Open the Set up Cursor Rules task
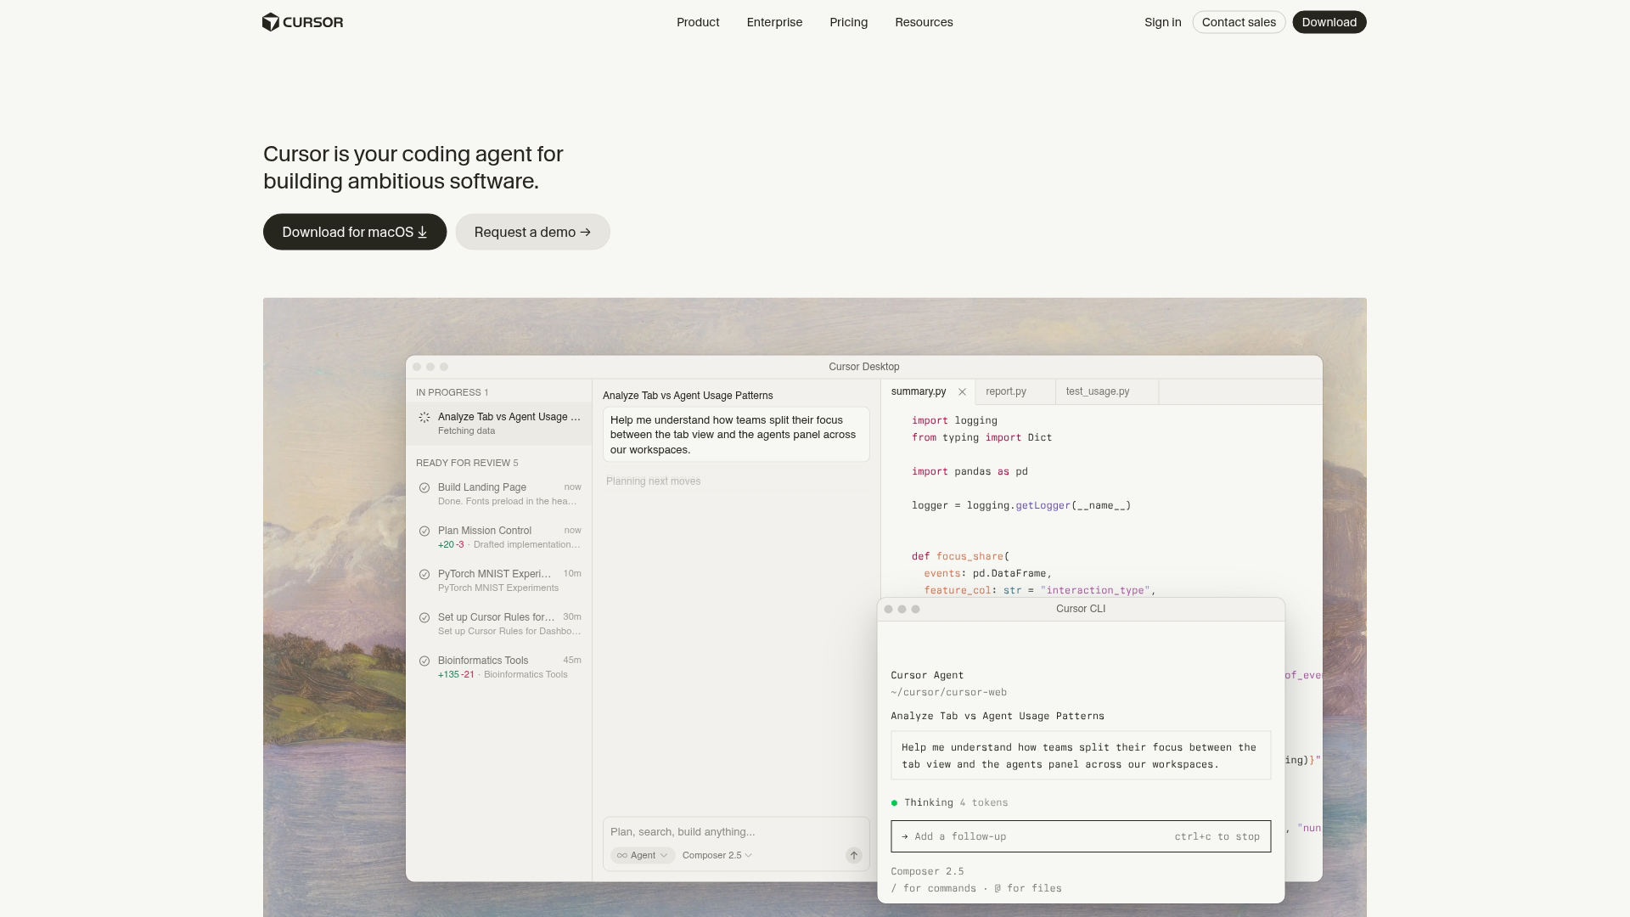The image size is (1630, 917). coord(499,624)
